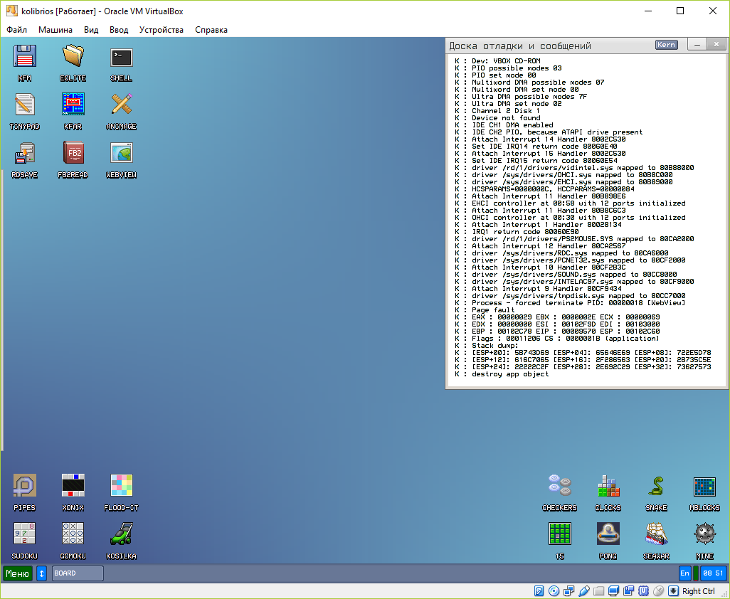730x599 pixels.
Task: Open the ANIMAGE image editor icon
Action: [x=121, y=105]
